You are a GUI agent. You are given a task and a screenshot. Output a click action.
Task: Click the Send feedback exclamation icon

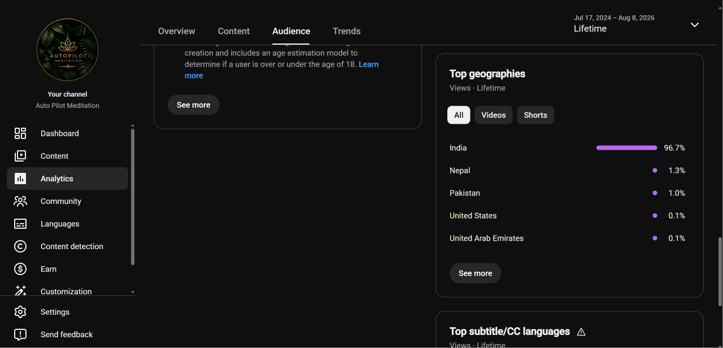[20, 334]
